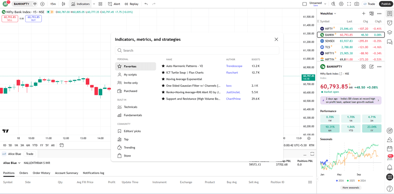Open the Notifications log tab
This screenshot has height=194, width=394.
[x=93, y=173]
